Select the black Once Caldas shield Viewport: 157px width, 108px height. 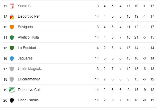[12, 100]
